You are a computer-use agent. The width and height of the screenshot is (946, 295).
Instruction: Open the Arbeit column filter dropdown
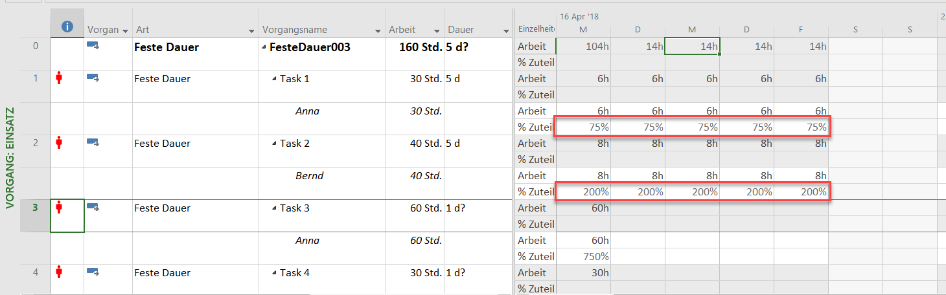pyautogui.click(x=436, y=31)
